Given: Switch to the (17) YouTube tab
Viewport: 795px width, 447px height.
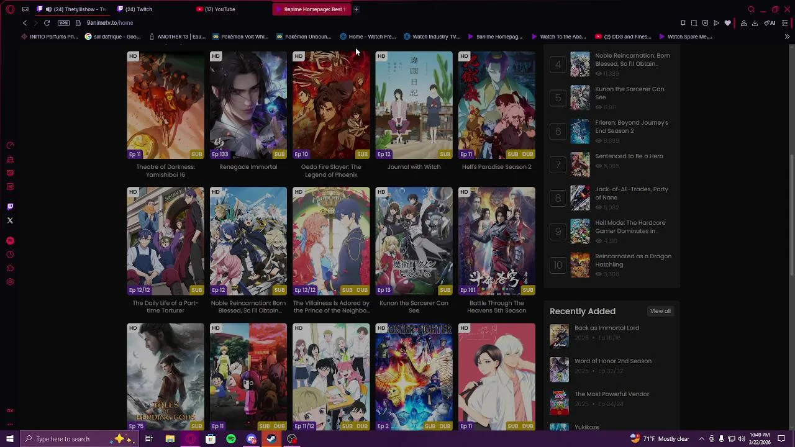Looking at the screenshot, I should pos(230,9).
